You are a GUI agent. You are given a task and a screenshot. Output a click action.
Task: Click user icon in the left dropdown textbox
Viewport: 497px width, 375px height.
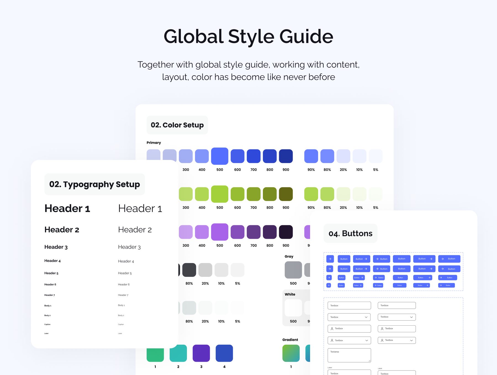coord(332,341)
